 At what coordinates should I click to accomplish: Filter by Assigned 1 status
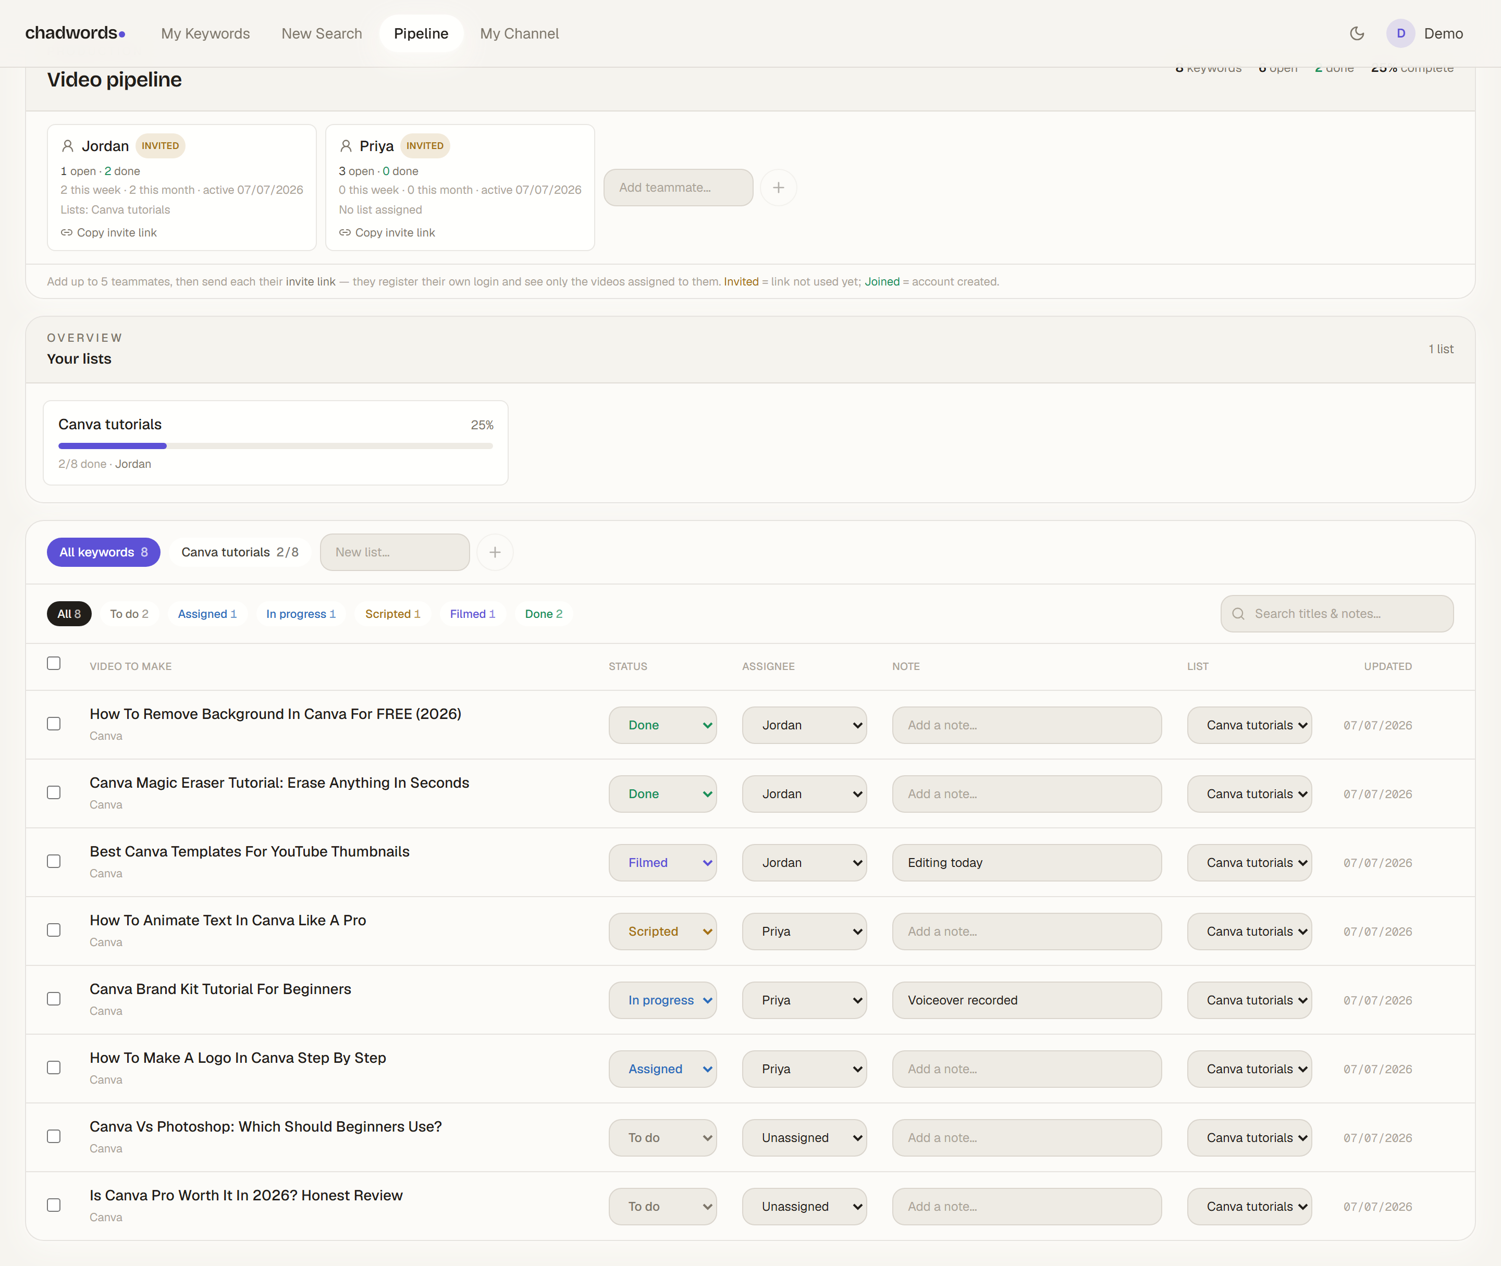(x=207, y=614)
